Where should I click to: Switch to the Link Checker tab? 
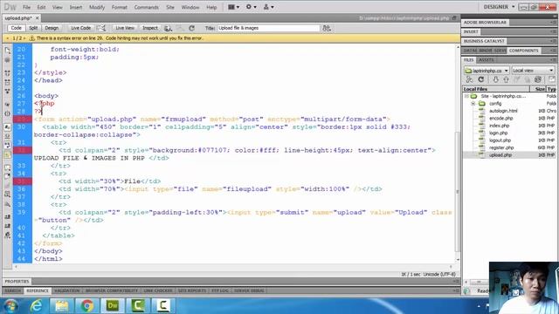tap(158, 290)
